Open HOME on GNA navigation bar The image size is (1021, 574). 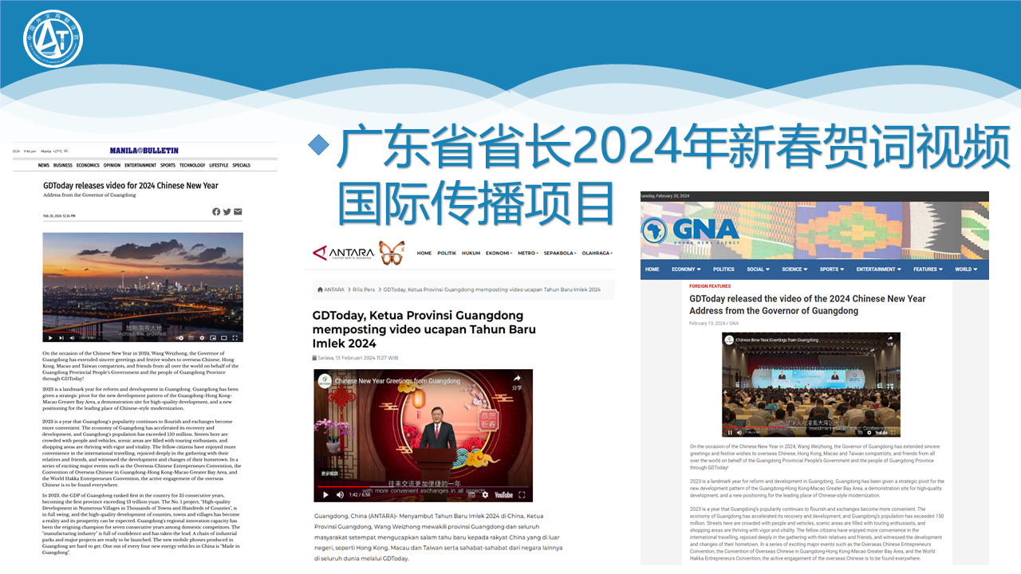(652, 269)
